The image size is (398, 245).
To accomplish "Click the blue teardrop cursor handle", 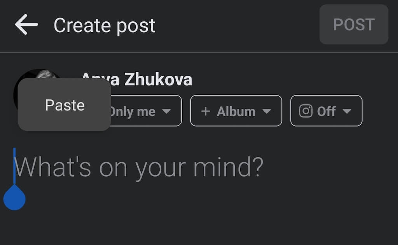I will pos(14,198).
